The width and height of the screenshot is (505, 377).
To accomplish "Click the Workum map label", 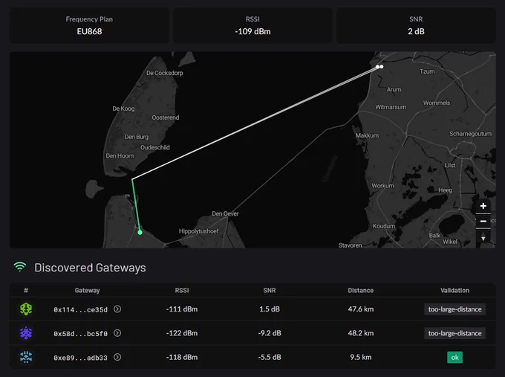I will pyautogui.click(x=382, y=185).
